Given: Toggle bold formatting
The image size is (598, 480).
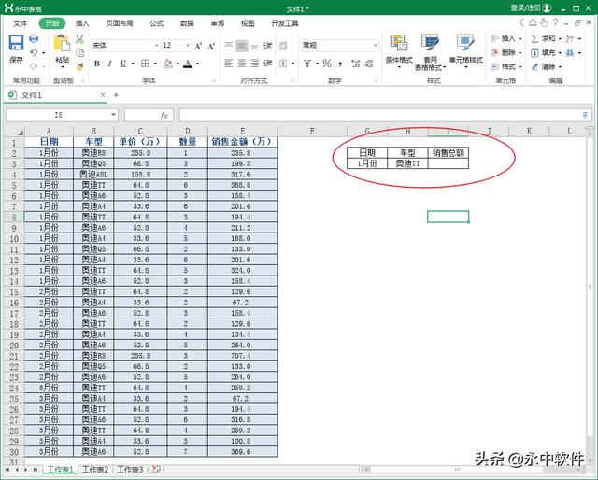Looking at the screenshot, I should (97, 64).
